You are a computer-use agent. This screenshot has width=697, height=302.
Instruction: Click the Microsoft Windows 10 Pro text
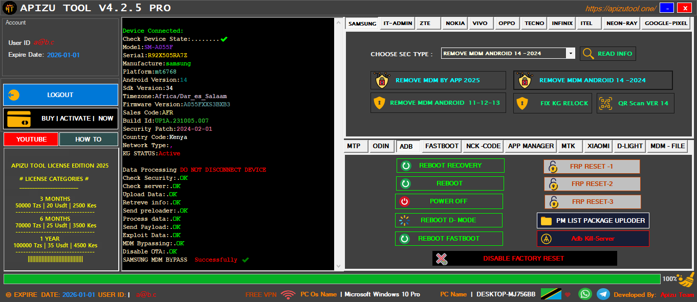(x=382, y=294)
